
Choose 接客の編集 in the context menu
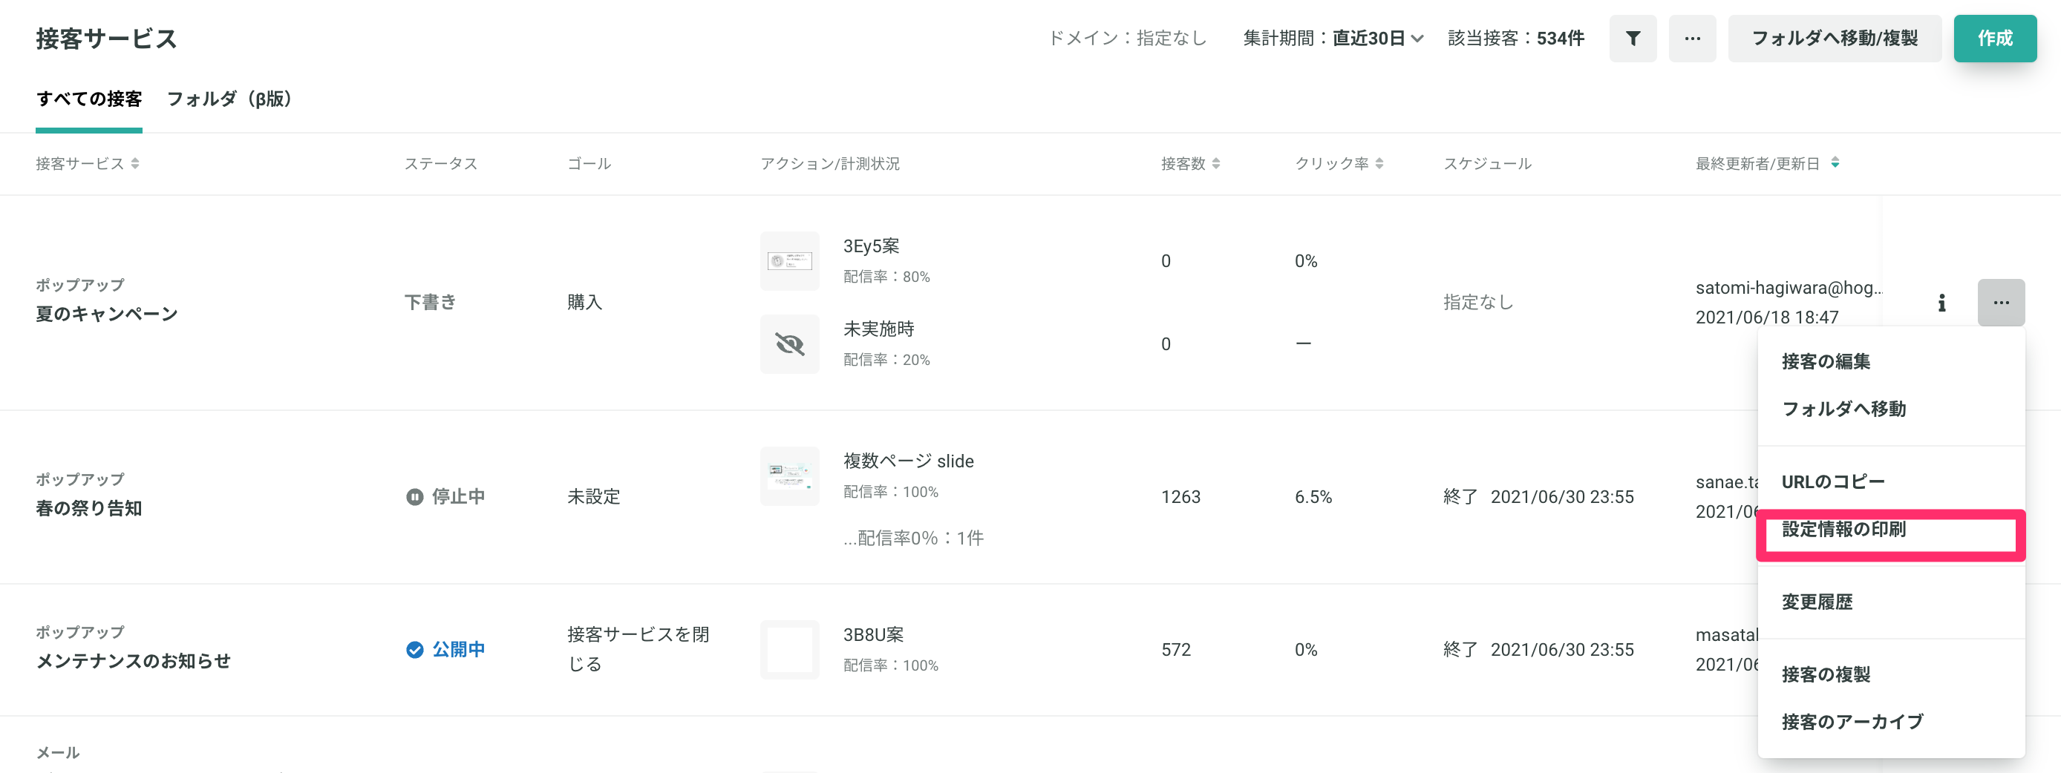point(1825,362)
